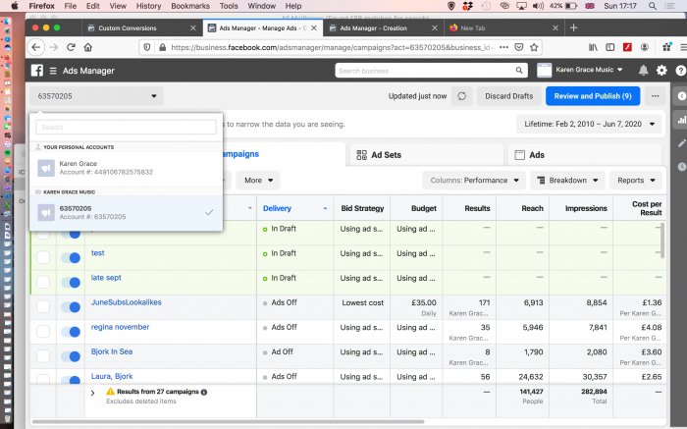Open the 63570205 account dropdown
Viewport: 687px width, 429px height.
click(97, 96)
